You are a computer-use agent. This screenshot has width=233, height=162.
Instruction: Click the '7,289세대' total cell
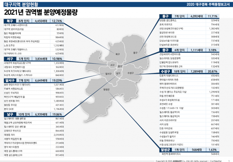tap(197, 72)
